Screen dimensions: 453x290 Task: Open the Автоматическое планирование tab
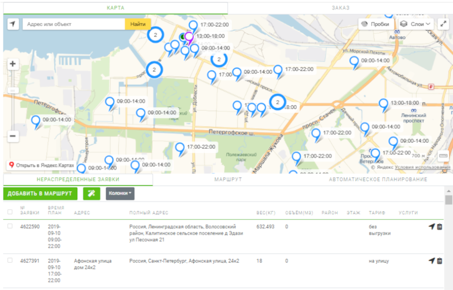click(378, 179)
